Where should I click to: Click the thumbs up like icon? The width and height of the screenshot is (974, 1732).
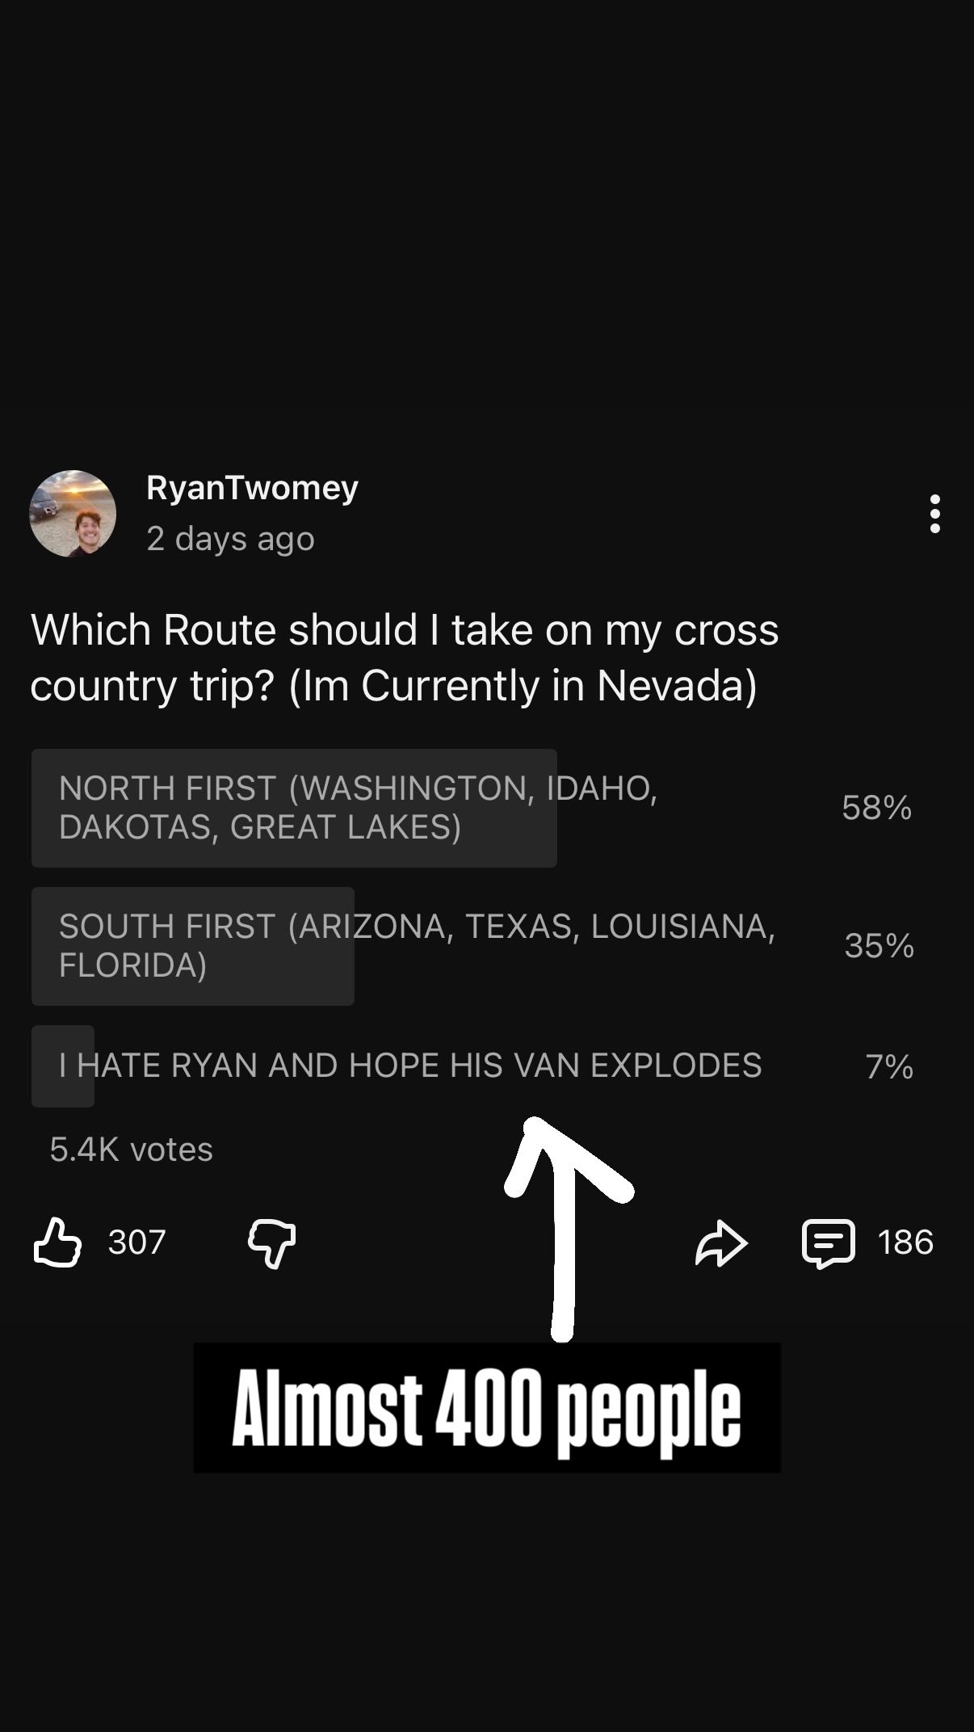(x=57, y=1242)
